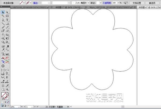The height and width of the screenshot is (109, 161).
Task: Select the Eraser tool
Action: (x=7, y=31)
